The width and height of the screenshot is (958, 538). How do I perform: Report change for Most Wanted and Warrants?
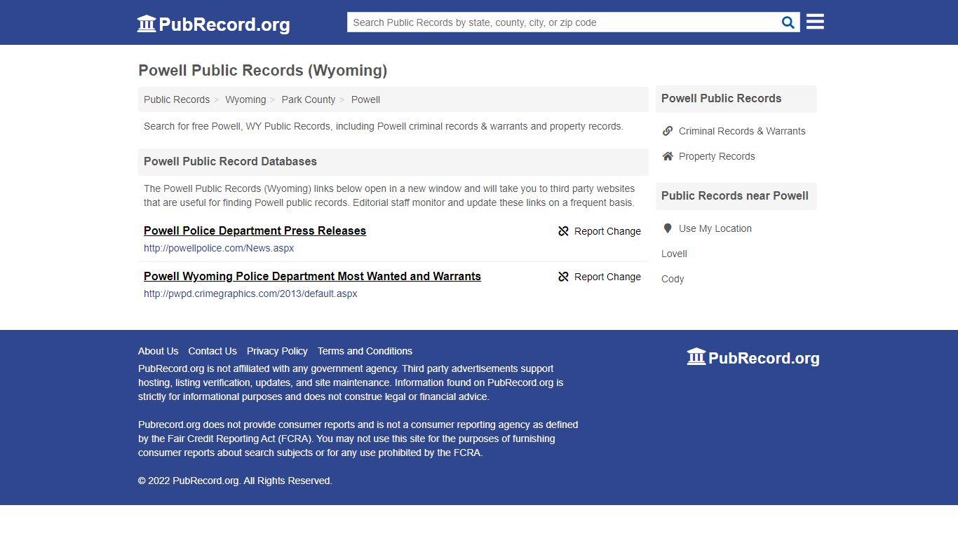point(599,277)
